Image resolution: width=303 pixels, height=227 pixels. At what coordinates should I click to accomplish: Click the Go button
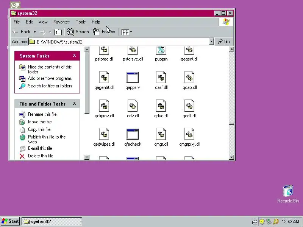click(x=224, y=42)
